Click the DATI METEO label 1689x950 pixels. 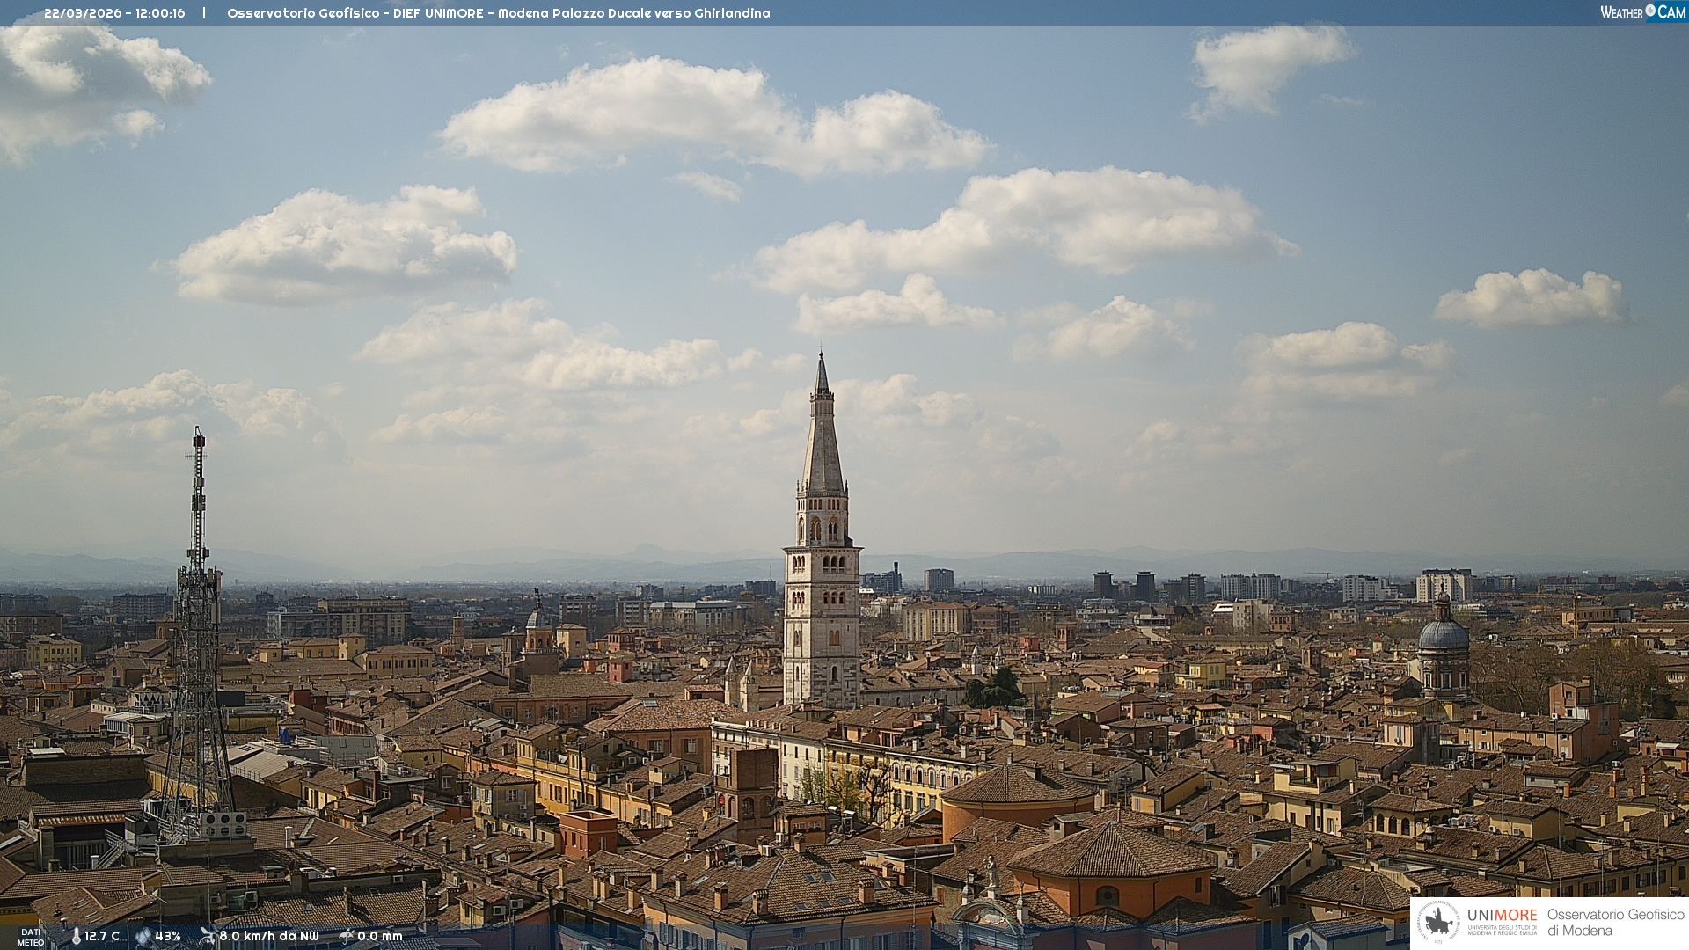(x=30, y=937)
